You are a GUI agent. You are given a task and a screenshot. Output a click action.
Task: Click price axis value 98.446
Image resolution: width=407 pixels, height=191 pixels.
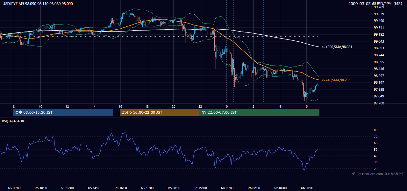[379, 69]
